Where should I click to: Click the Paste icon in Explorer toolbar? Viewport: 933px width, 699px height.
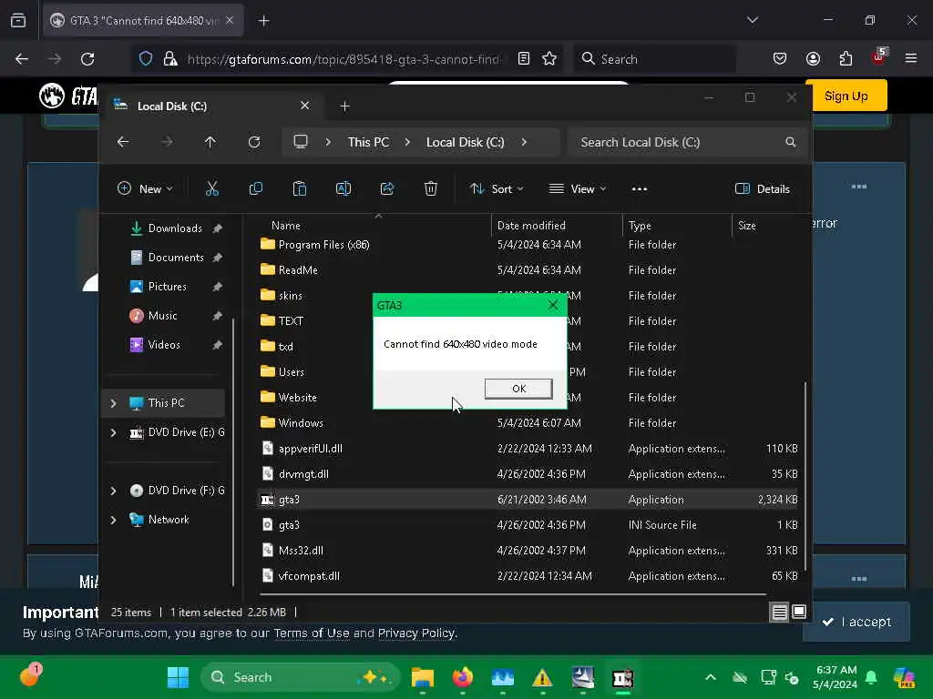tap(299, 189)
